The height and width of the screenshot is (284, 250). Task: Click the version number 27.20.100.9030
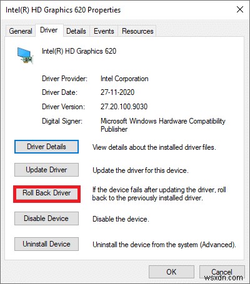(124, 107)
